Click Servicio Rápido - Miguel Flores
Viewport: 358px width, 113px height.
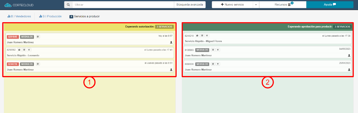pos(203,41)
